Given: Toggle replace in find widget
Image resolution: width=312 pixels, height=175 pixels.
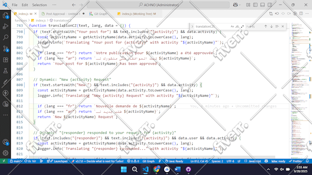Looking at the screenshot, I should click(x=192, y=27).
